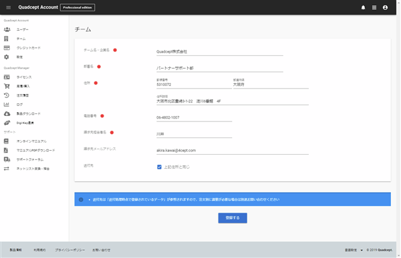Edit the team name field with Quadcept株式会社
The image size is (401, 258).
coord(220,51)
